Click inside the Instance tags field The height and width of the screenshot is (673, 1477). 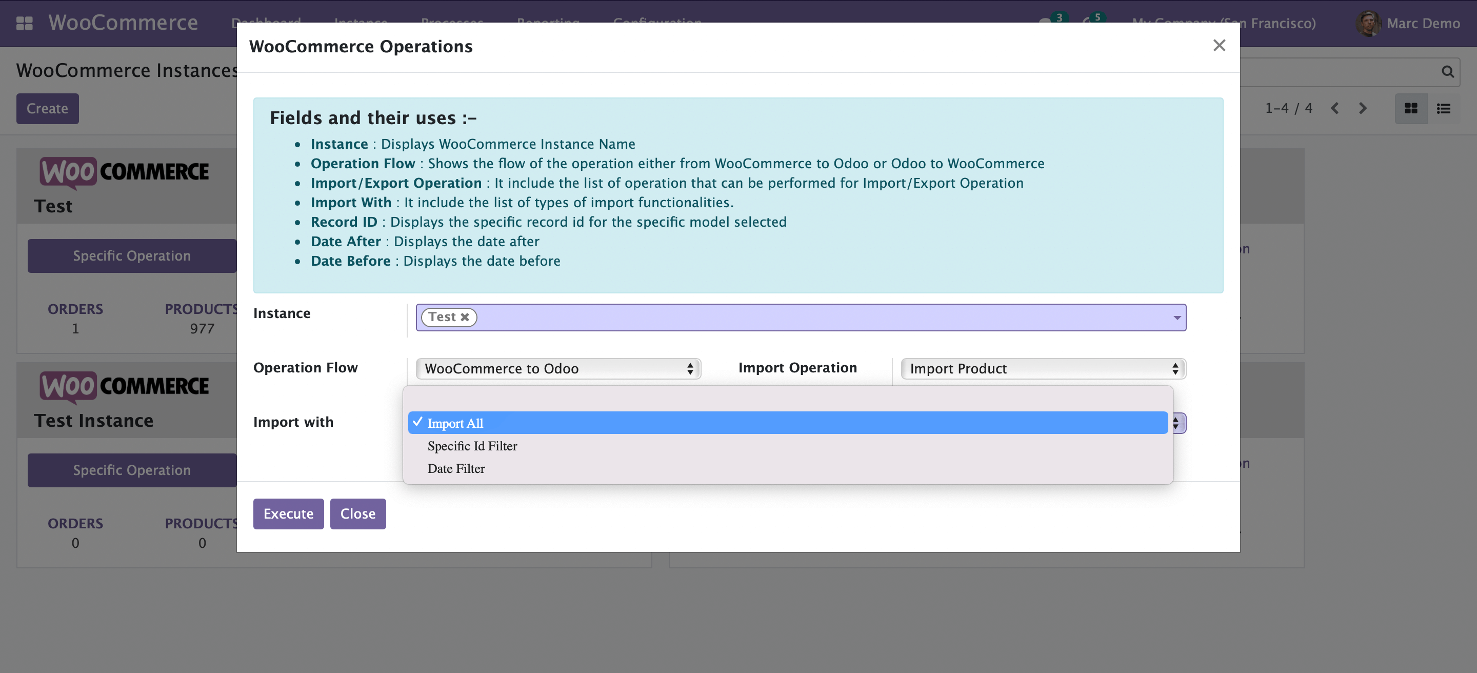click(803, 318)
